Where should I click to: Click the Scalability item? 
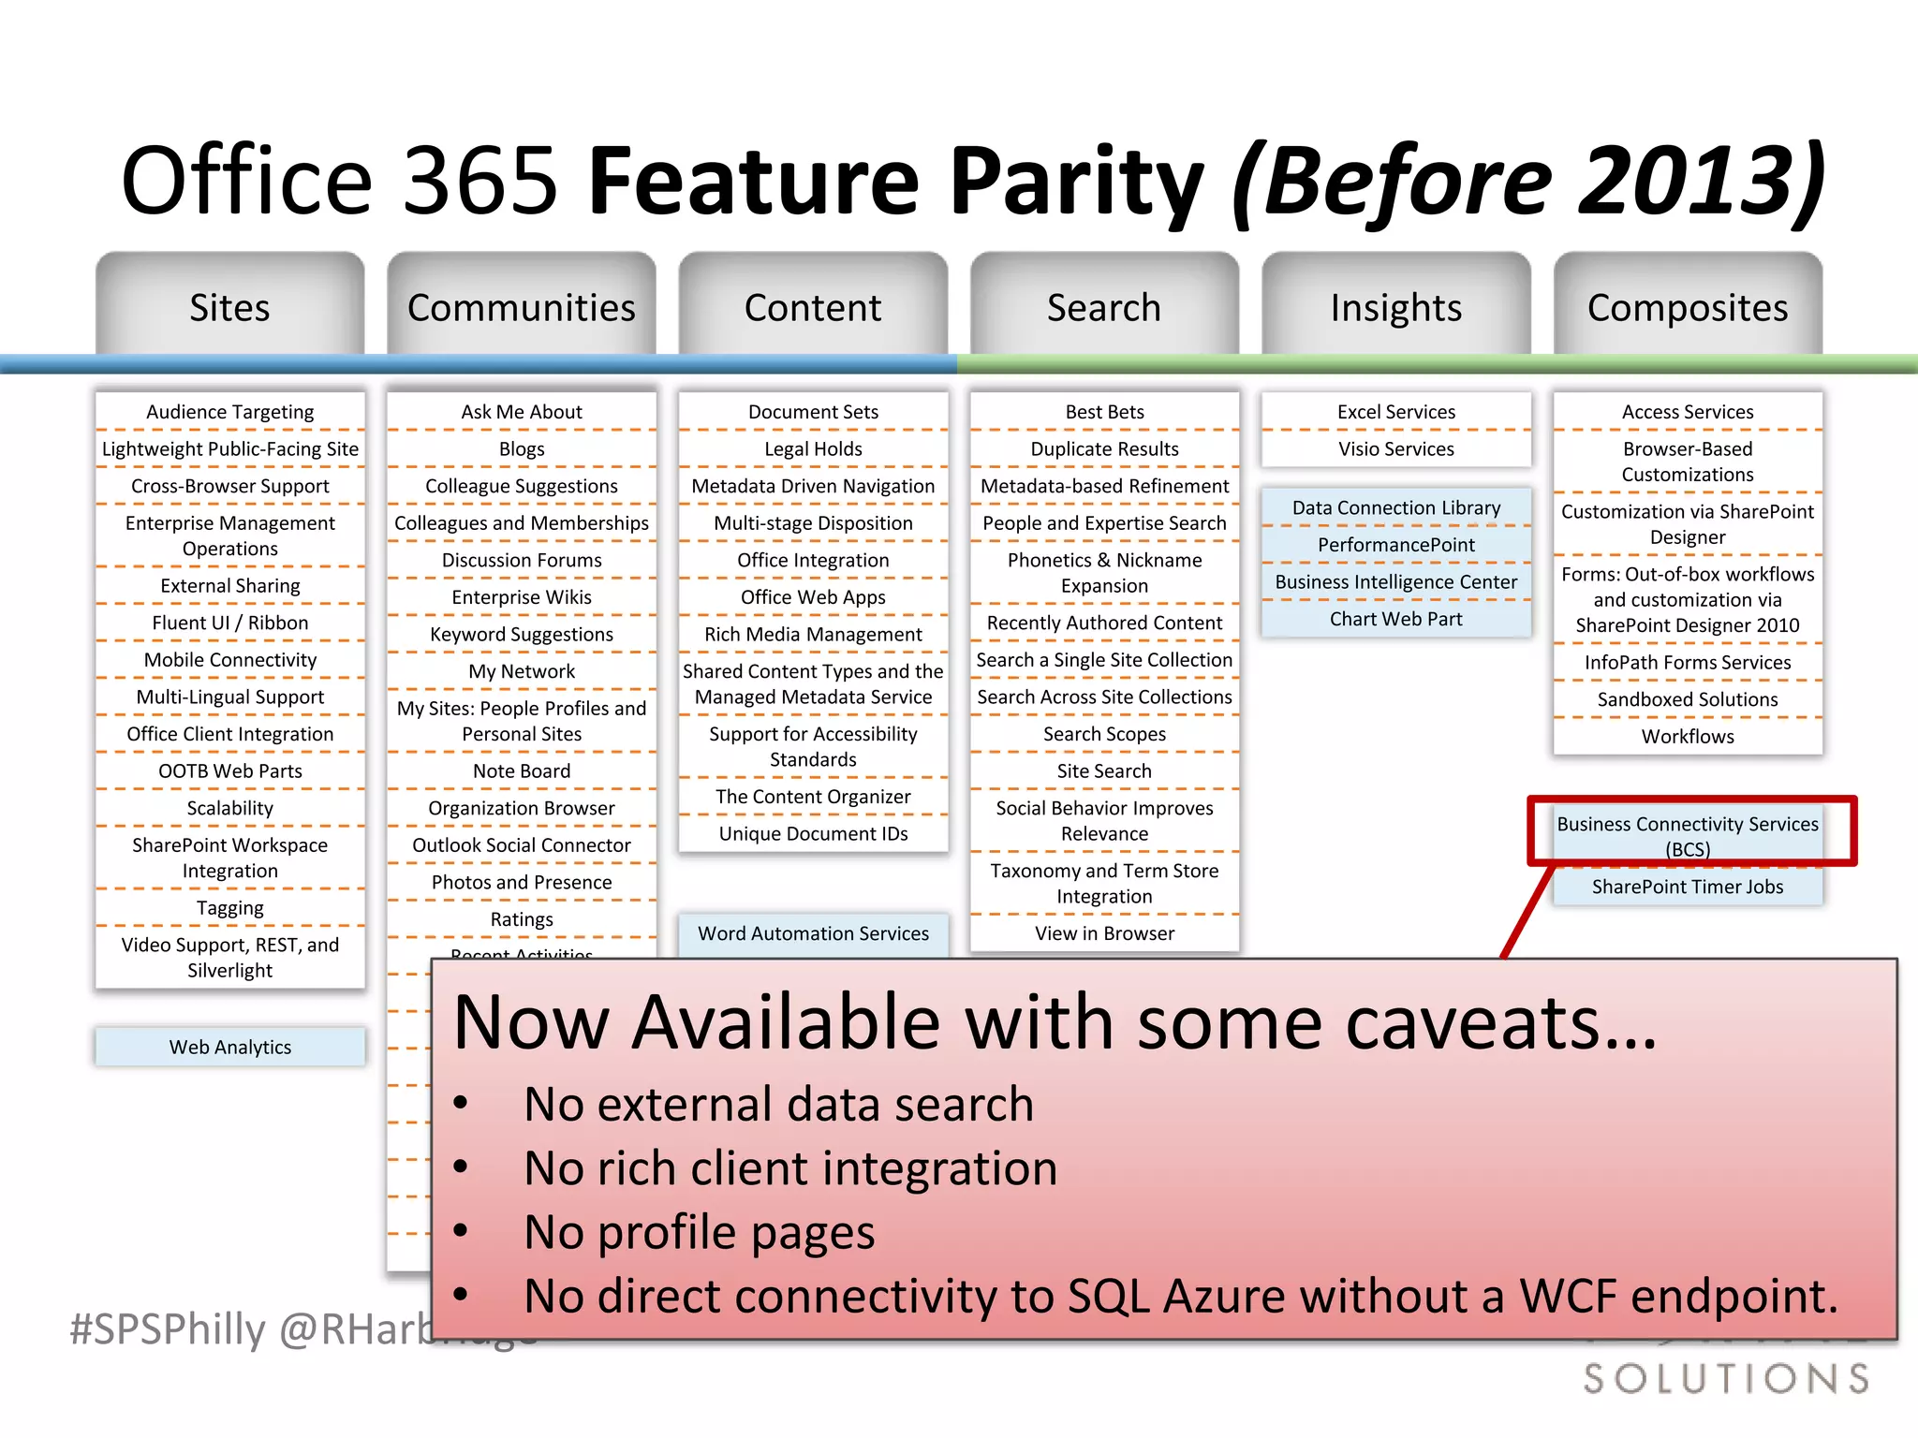(229, 808)
